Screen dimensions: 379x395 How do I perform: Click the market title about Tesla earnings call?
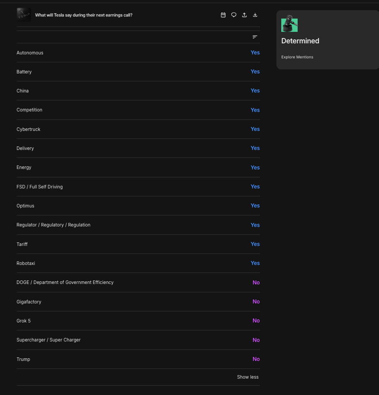click(84, 15)
